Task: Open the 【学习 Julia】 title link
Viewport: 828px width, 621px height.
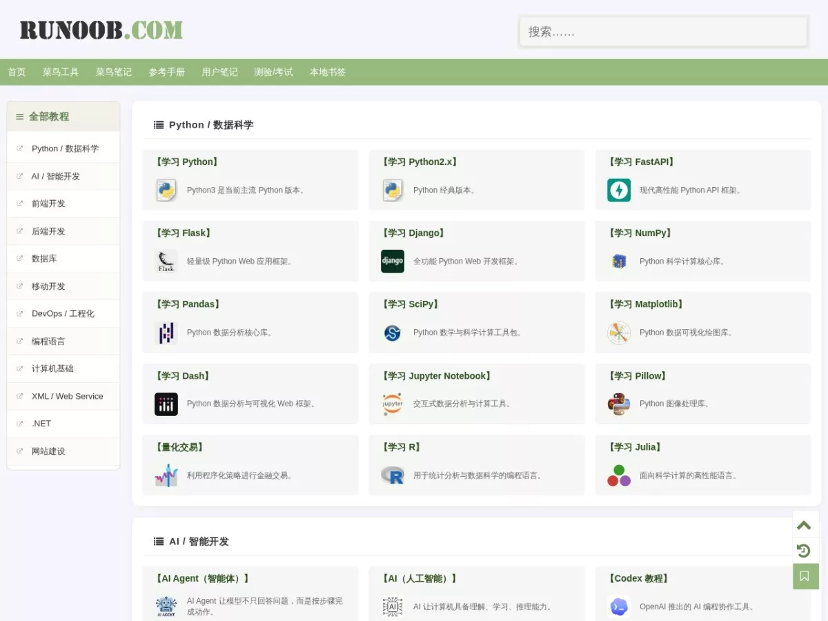Action: pos(635,447)
